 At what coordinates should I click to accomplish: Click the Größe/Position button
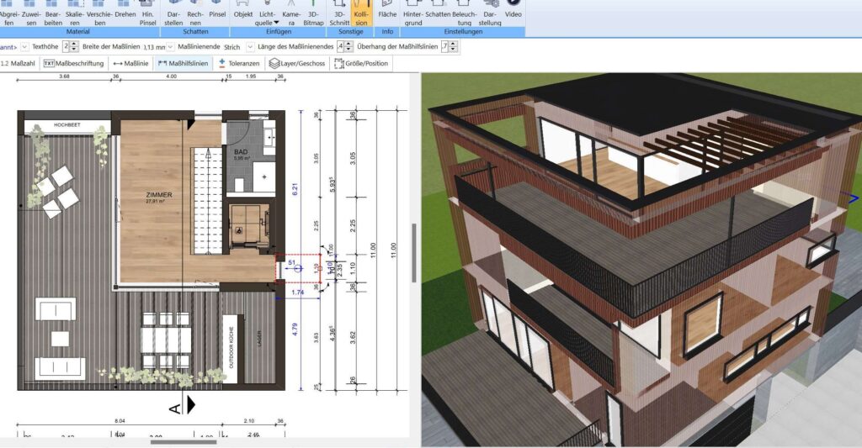[362, 63]
